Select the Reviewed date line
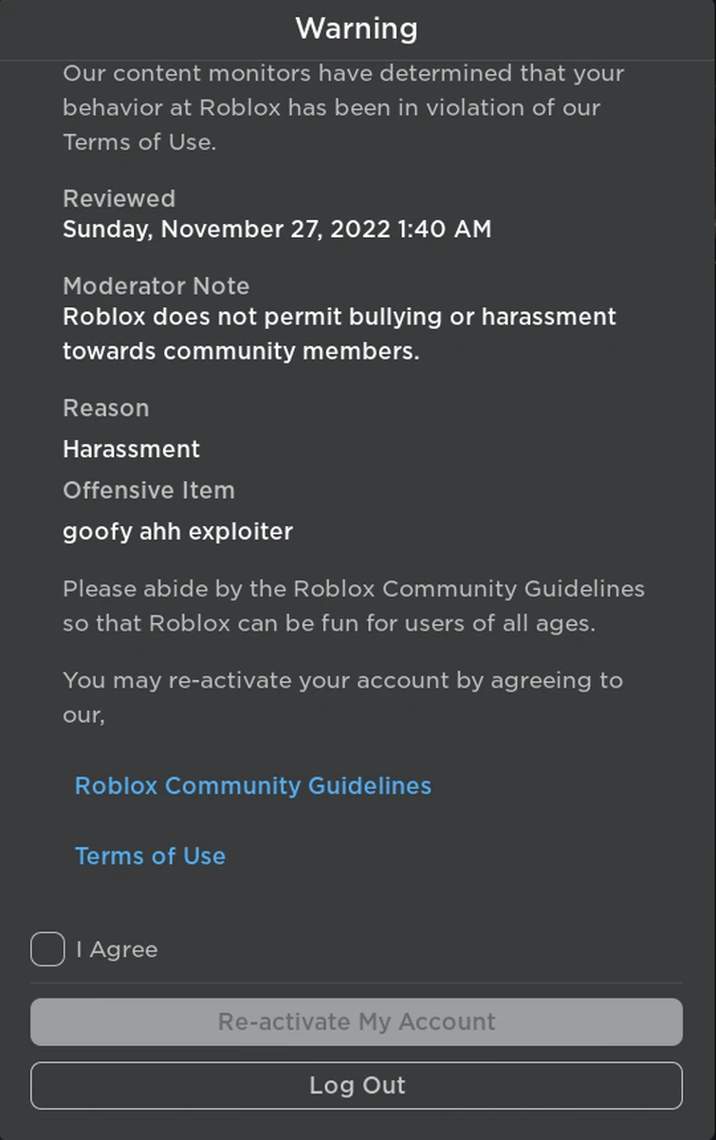 (x=277, y=229)
